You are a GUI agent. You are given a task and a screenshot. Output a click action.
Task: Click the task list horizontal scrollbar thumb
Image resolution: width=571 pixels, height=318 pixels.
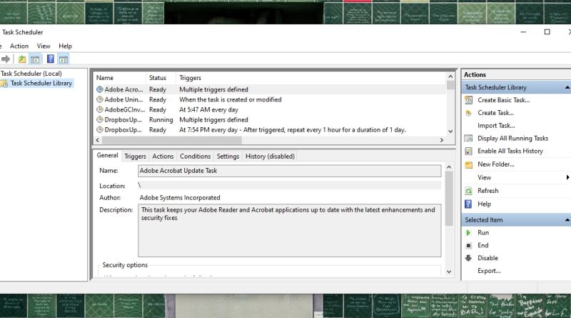pos(172,140)
